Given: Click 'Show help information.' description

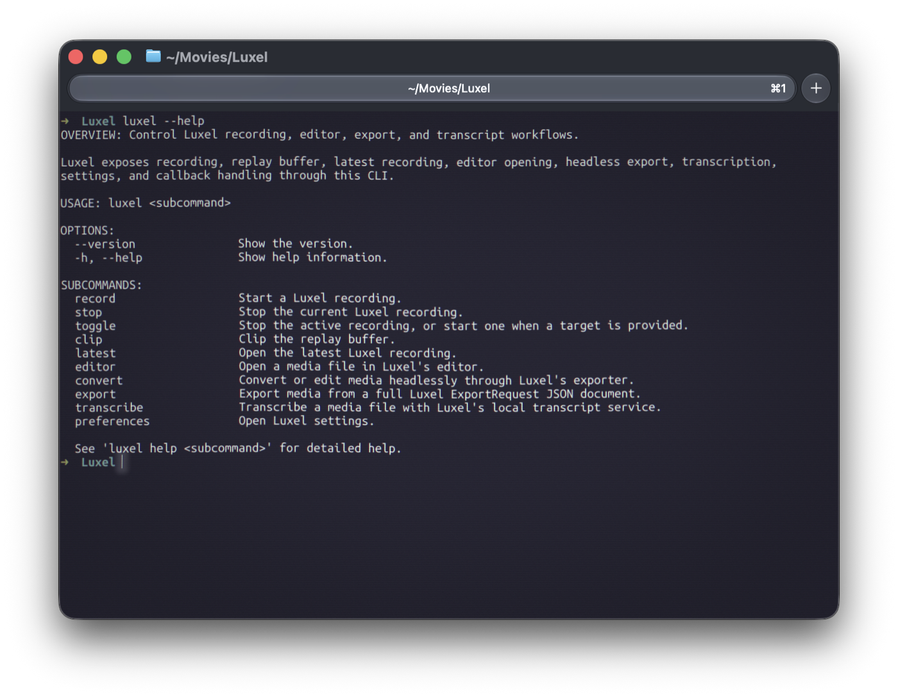Looking at the screenshot, I should point(313,257).
